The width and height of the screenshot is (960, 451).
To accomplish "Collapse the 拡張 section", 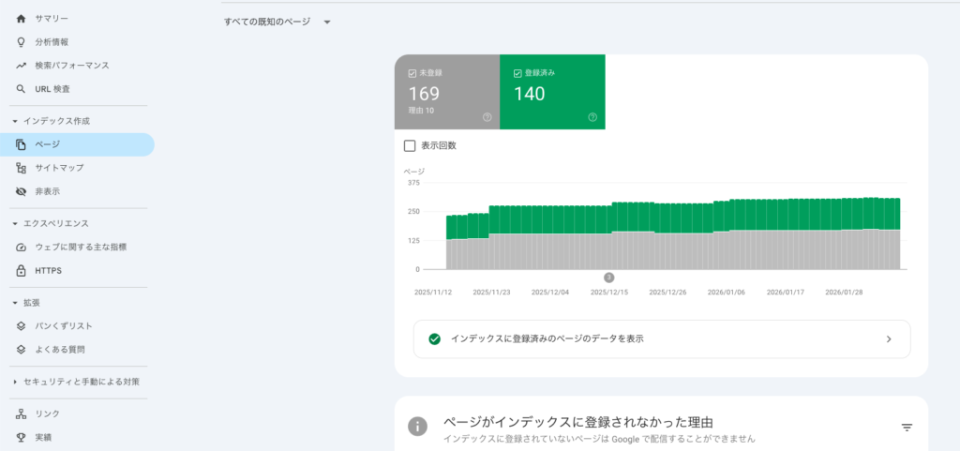I will tap(15, 303).
